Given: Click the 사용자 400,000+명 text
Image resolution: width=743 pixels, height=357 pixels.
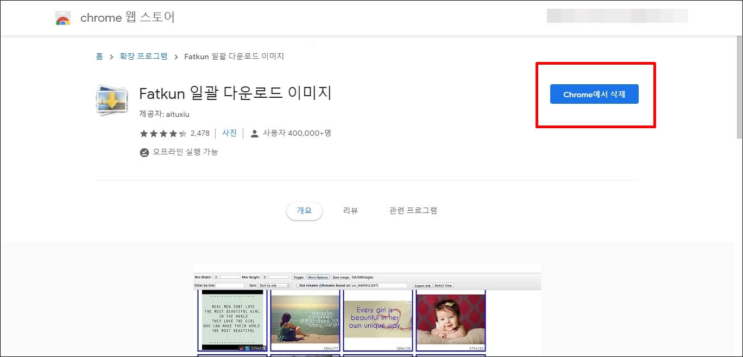Looking at the screenshot, I should click(297, 133).
